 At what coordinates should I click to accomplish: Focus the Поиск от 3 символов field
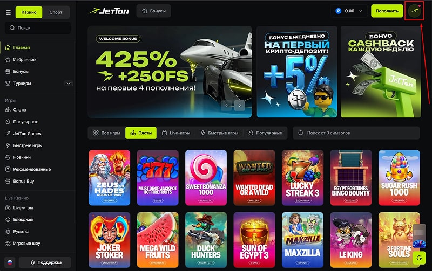[356, 133]
